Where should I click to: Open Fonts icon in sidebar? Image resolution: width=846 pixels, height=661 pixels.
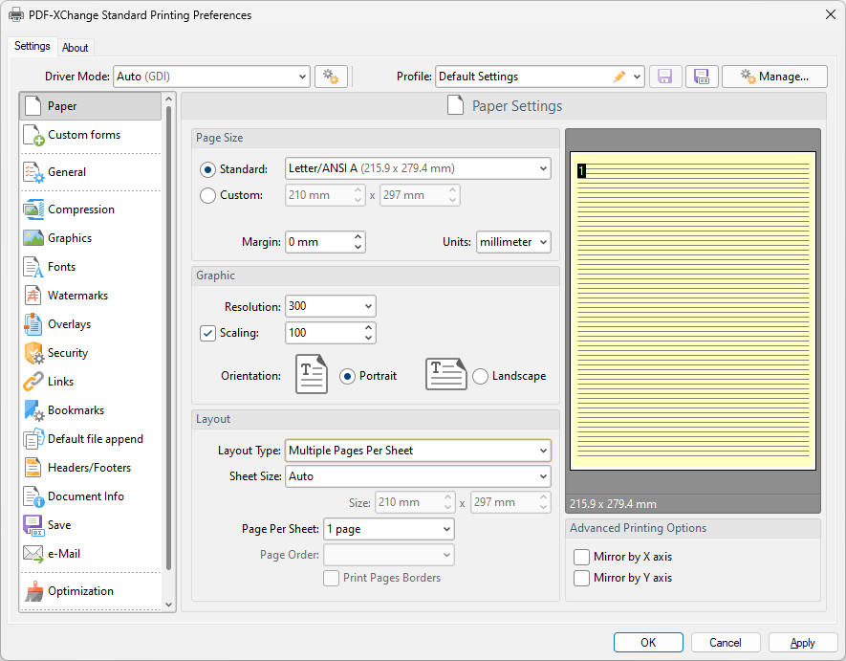click(33, 267)
